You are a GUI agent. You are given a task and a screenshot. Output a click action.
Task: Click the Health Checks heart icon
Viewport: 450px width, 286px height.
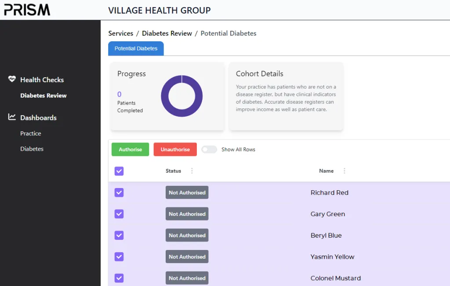click(11, 79)
